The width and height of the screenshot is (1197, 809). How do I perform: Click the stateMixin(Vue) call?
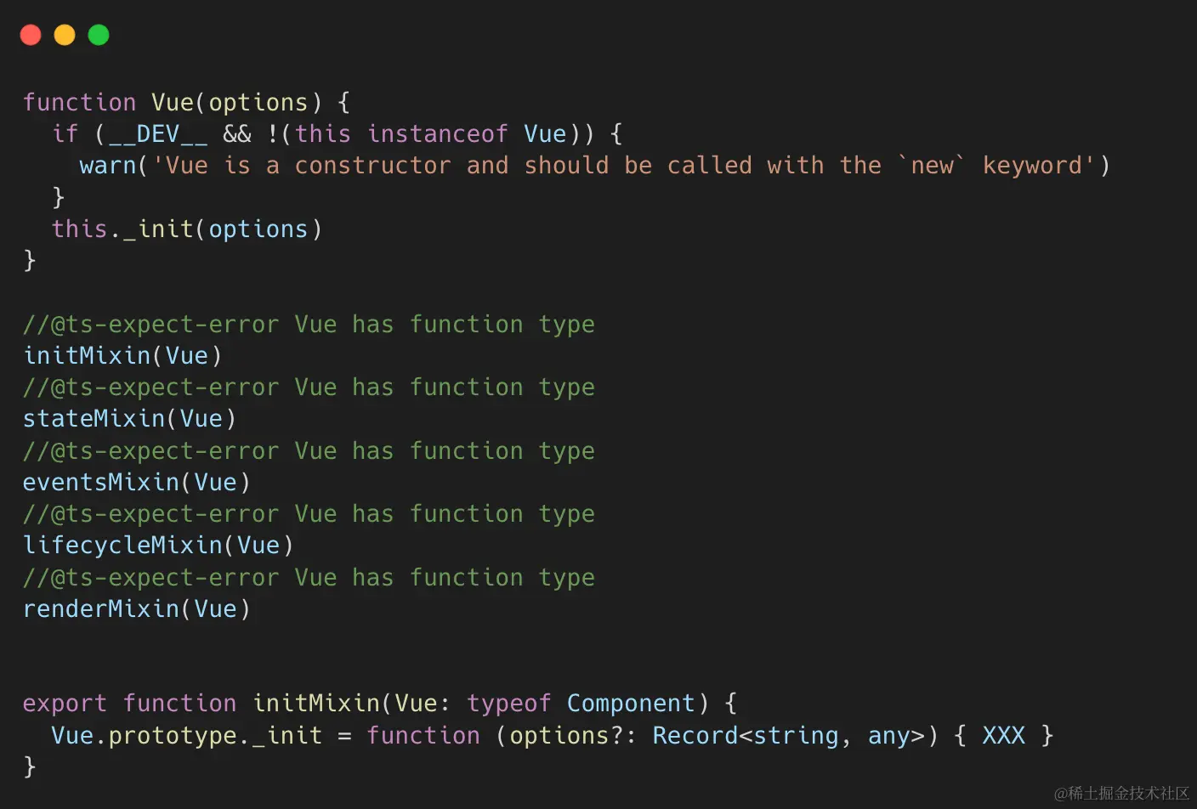click(129, 419)
